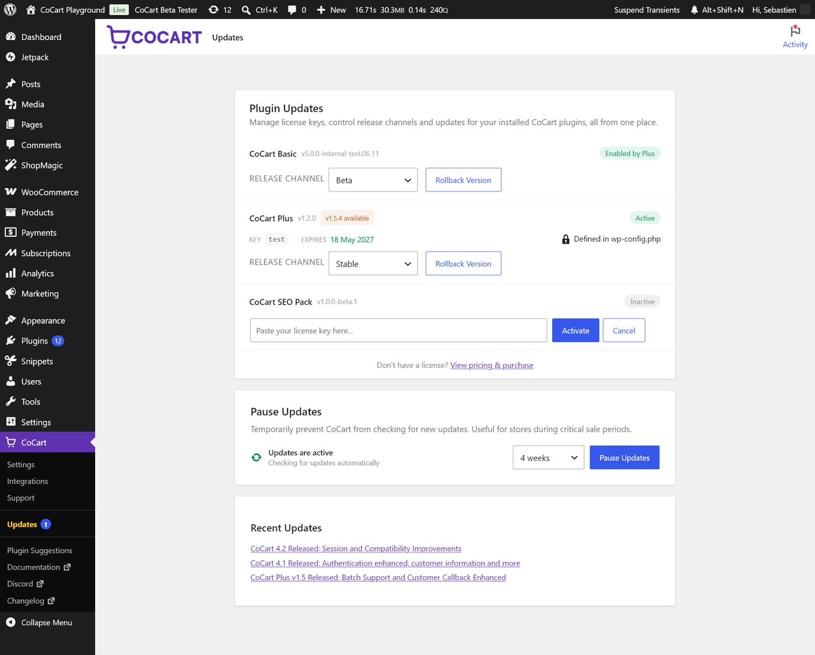Open the updates counter showing 12

(x=220, y=10)
